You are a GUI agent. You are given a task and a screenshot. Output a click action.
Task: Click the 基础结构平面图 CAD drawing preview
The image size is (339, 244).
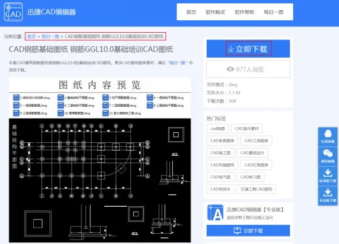coord(100,180)
